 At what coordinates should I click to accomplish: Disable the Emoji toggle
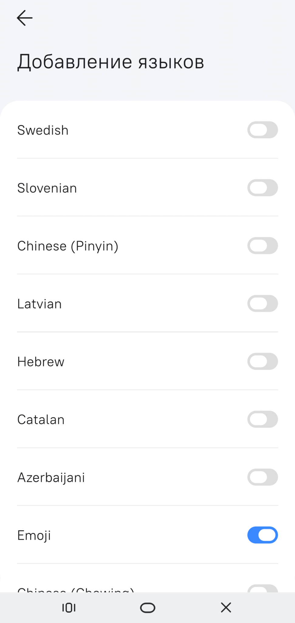click(262, 535)
